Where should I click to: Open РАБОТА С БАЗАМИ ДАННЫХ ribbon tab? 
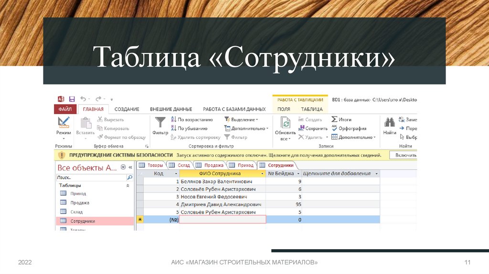point(234,109)
